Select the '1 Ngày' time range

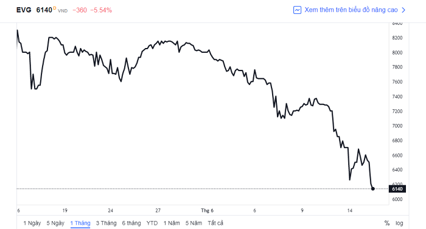(32, 223)
